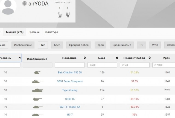Click the Урон column header
Screen dimensions: 175x118
[x=167, y=58]
